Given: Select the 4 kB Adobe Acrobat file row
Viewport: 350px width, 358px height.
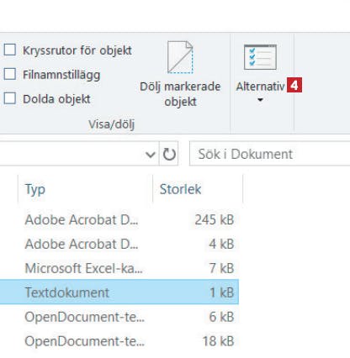Looking at the screenshot, I should pos(119,244).
